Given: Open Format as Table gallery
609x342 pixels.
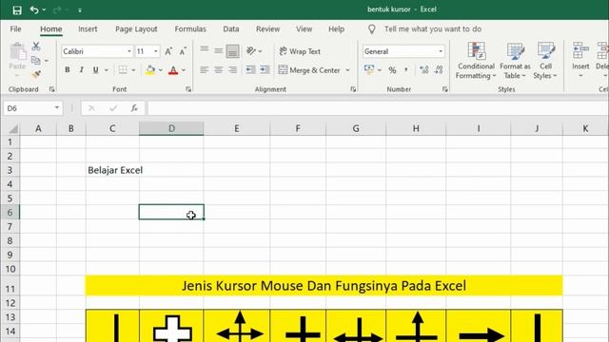Looking at the screenshot, I should click(515, 61).
